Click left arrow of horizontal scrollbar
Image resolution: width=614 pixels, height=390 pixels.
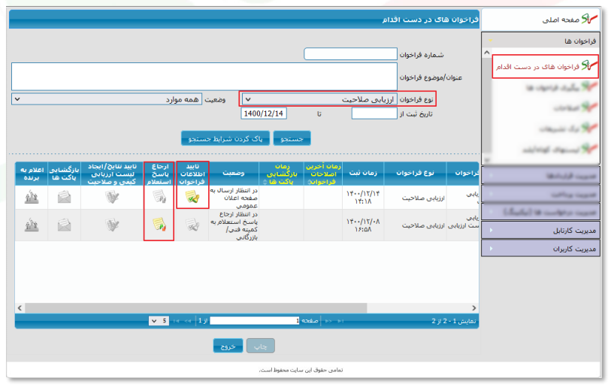(20, 308)
